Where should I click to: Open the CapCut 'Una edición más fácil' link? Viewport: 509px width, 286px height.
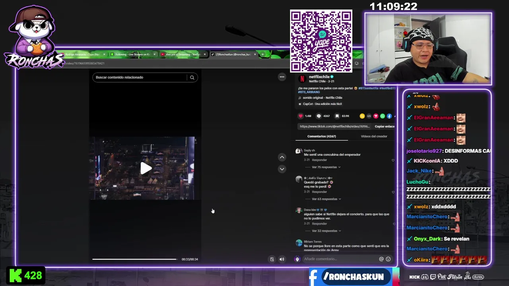coord(322,104)
